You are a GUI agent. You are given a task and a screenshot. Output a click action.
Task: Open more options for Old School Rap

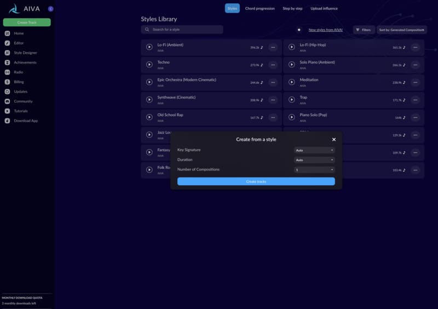point(273,117)
